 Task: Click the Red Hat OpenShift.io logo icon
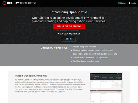(4, 3)
